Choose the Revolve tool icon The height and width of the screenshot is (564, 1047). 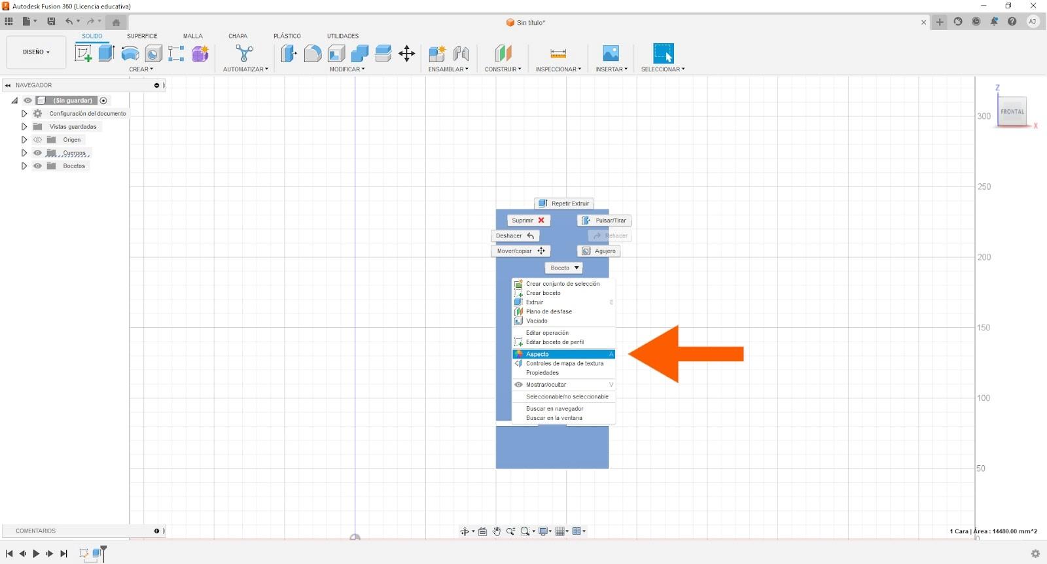[x=130, y=54]
